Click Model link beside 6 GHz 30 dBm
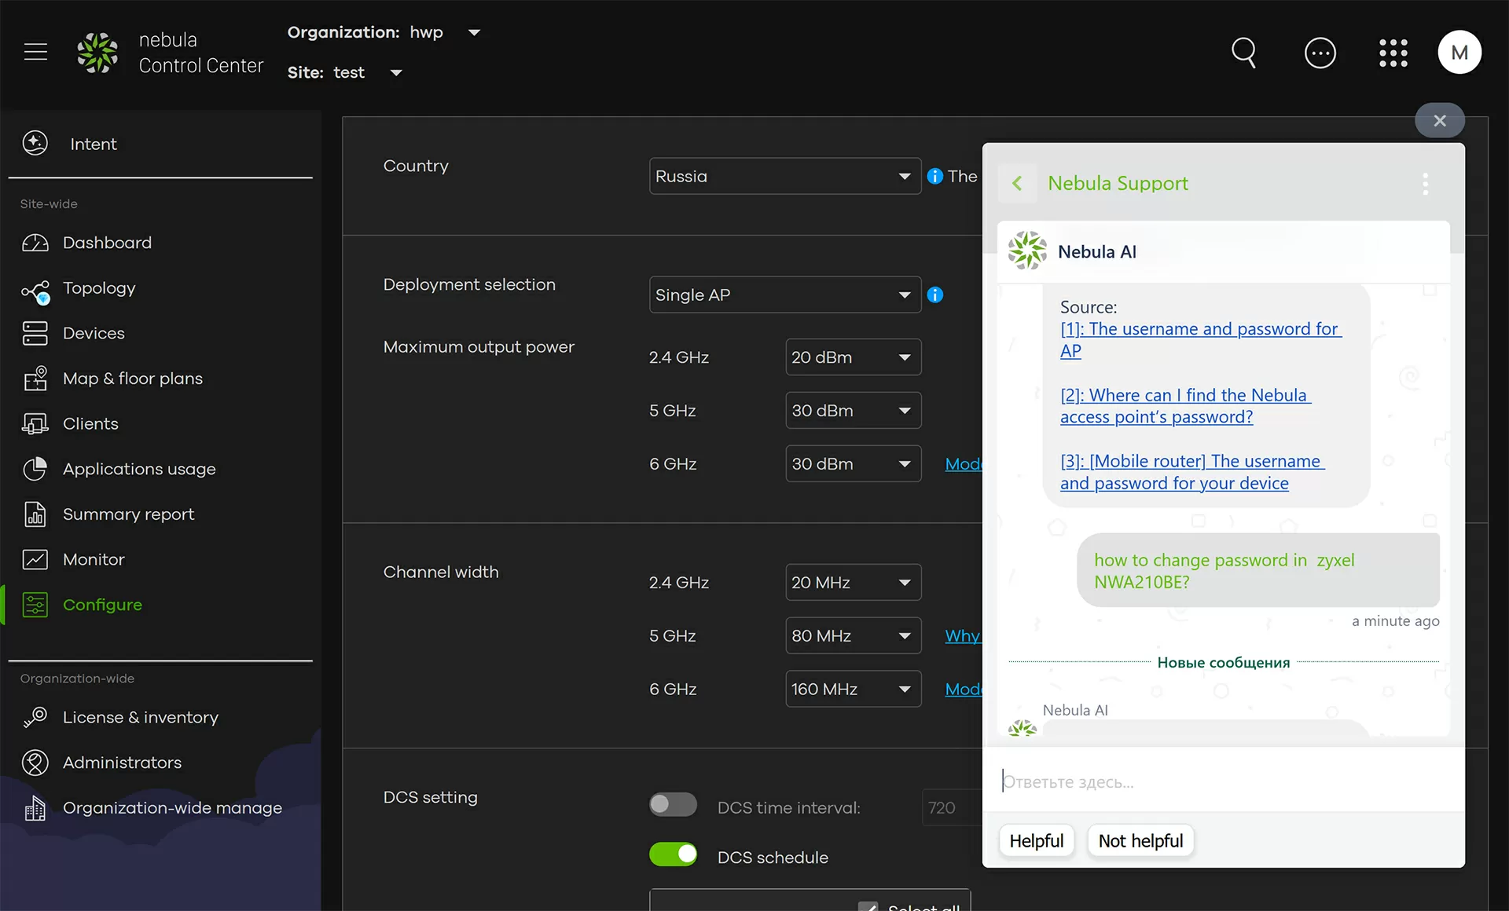Screen dimensions: 1509x911 [x=964, y=464]
